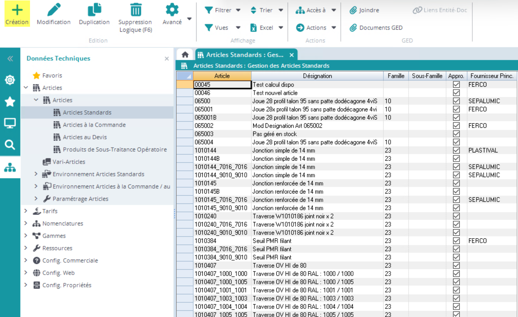
Task: Click the Duplication icon
Action: pyautogui.click(x=94, y=10)
